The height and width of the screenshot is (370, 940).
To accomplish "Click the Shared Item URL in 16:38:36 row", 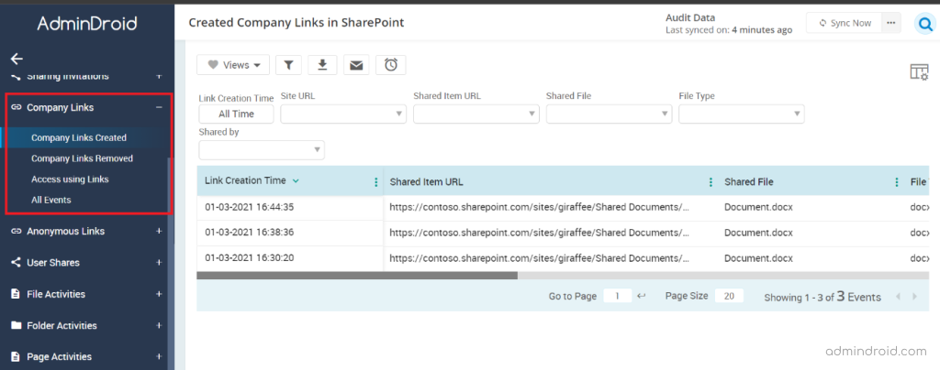I will pos(540,233).
